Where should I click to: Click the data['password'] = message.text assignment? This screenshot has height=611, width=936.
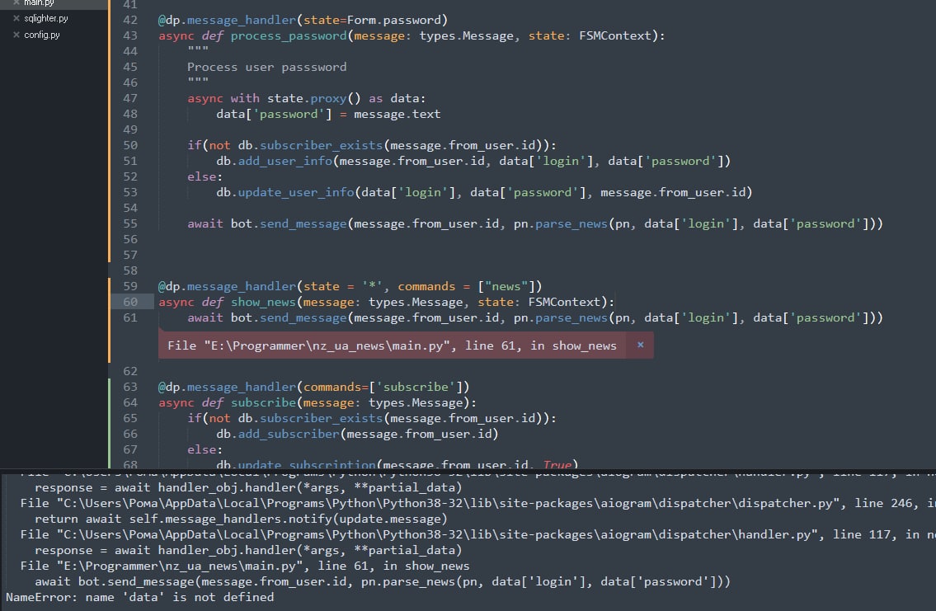pyautogui.click(x=328, y=114)
